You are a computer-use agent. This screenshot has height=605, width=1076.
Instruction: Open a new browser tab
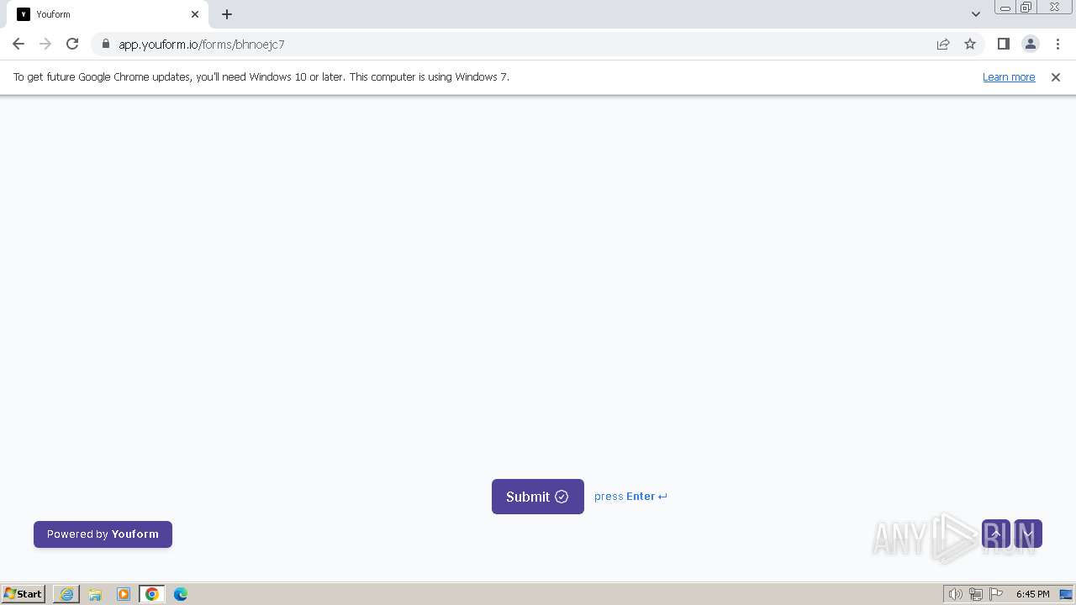tap(227, 14)
